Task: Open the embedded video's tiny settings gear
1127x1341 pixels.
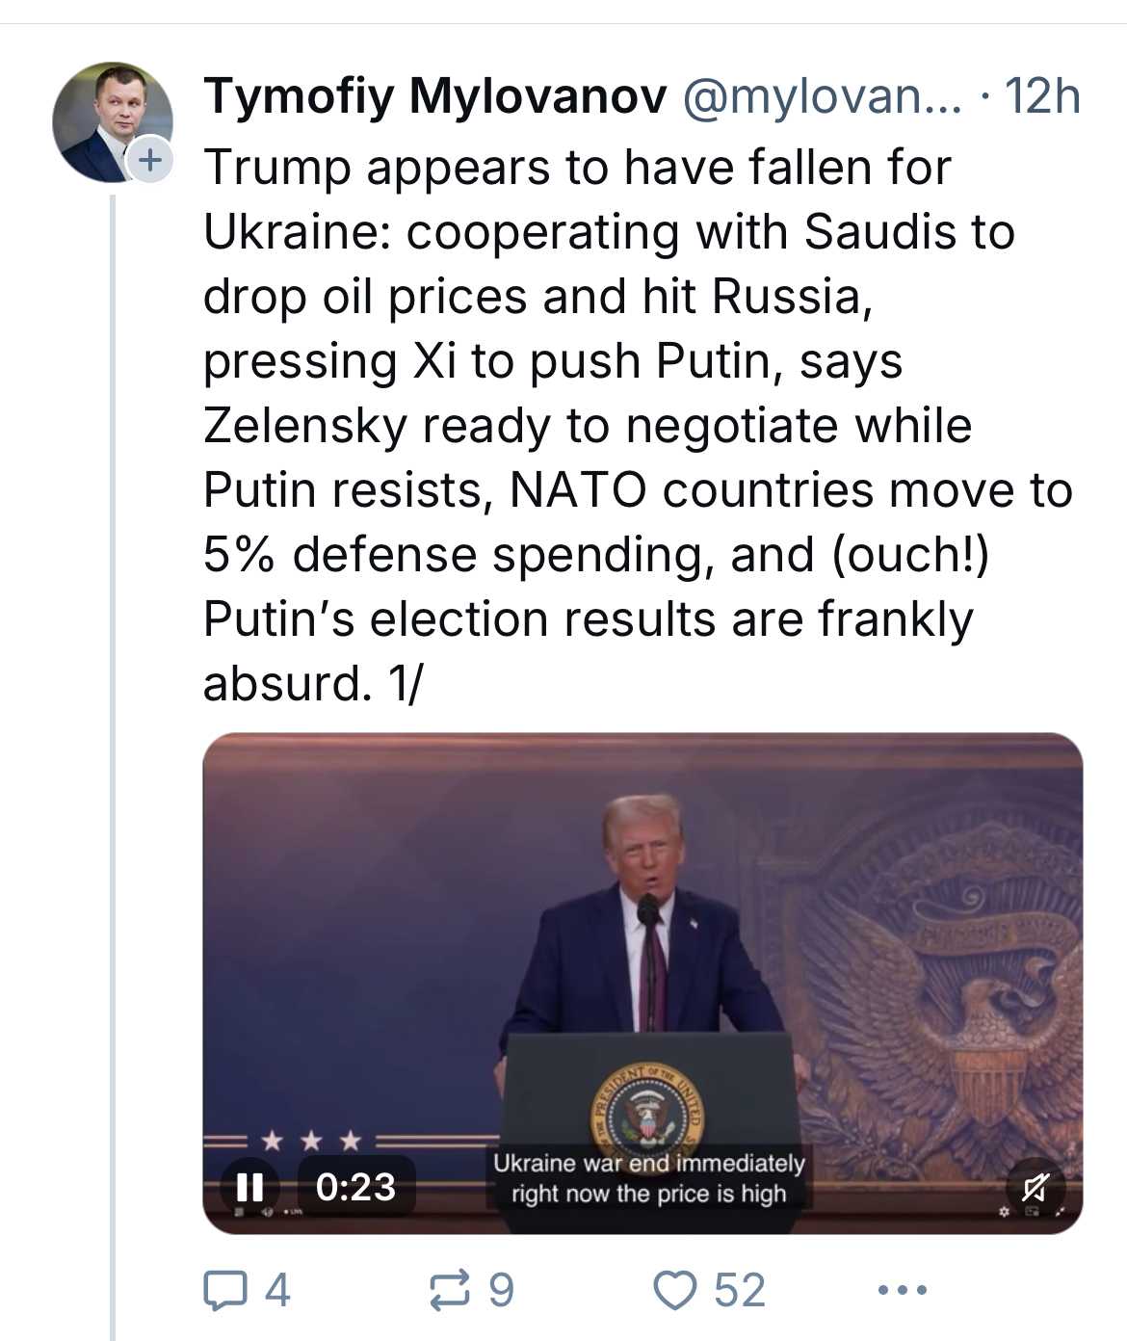Action: 1003,1211
